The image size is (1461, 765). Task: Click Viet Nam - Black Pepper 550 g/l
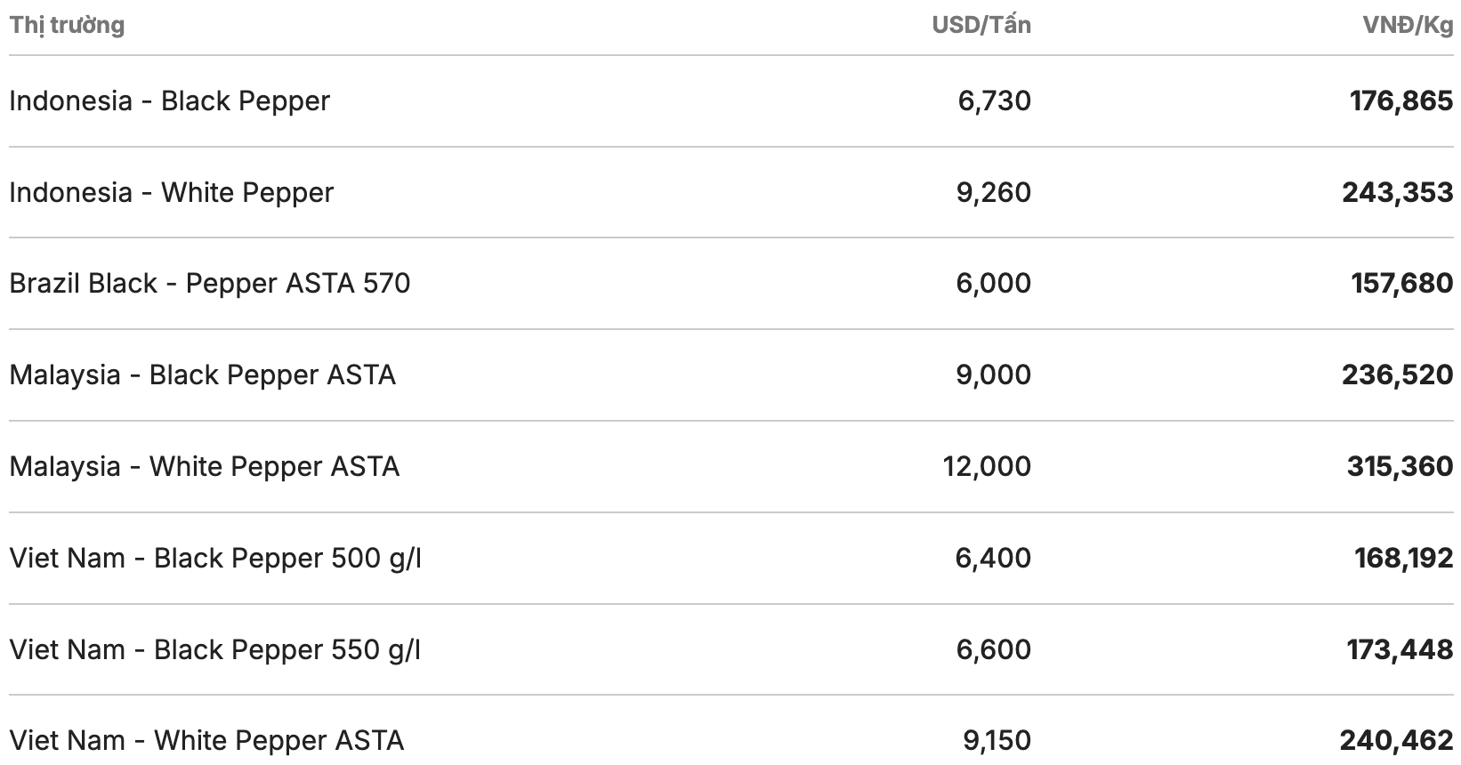click(x=214, y=649)
